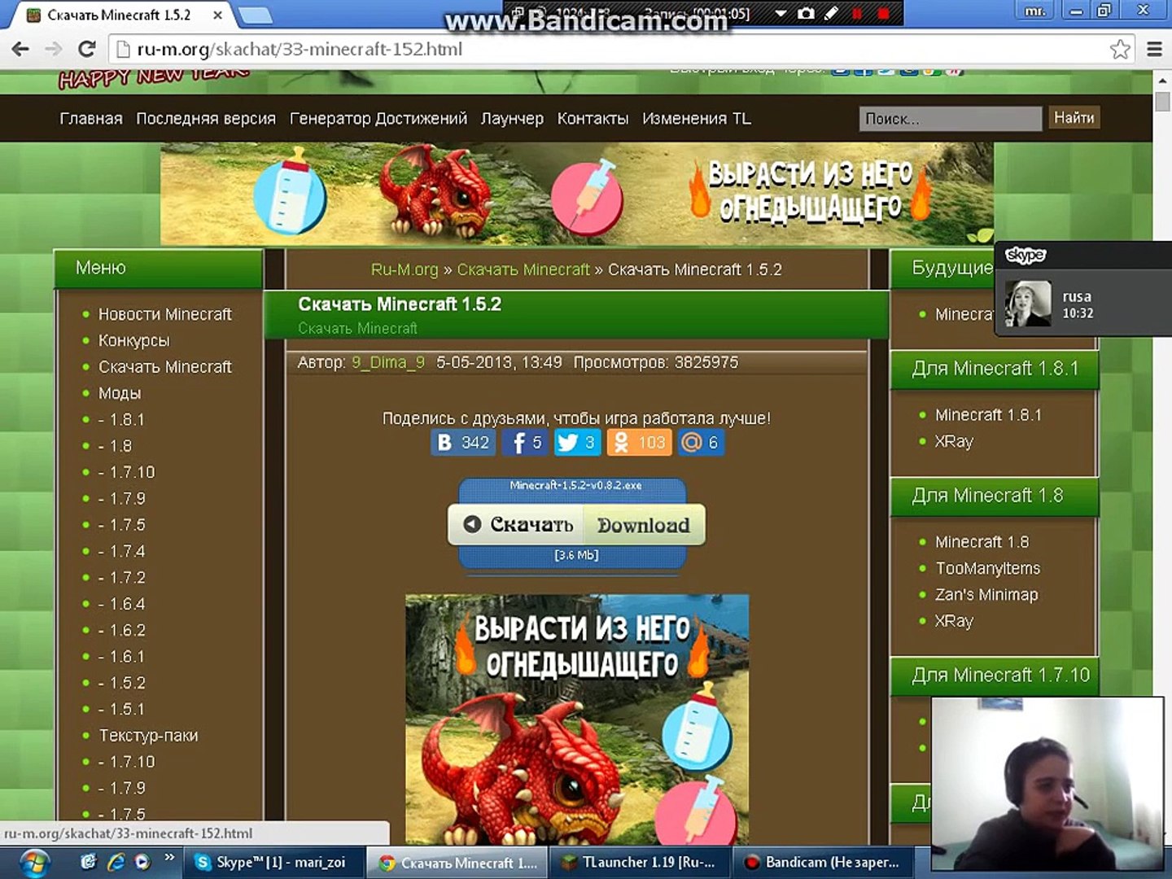Click Bandicam camera screenshot icon
1172x879 pixels.
806,13
